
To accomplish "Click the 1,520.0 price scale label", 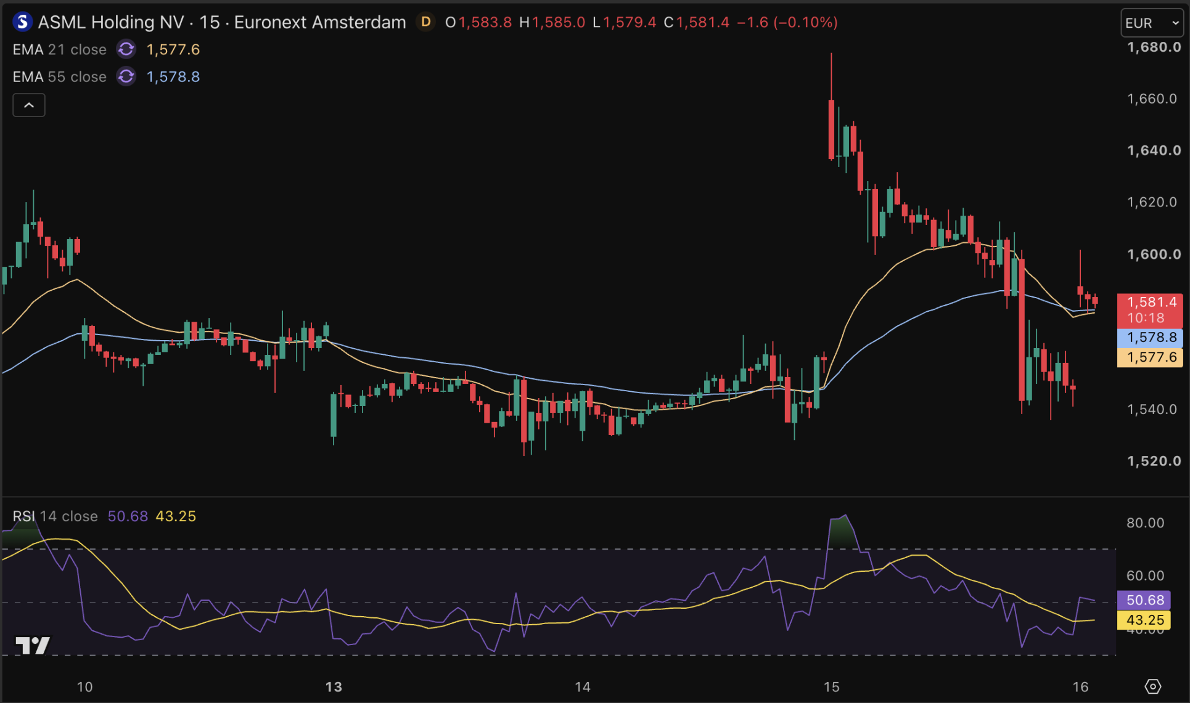I will (x=1154, y=461).
